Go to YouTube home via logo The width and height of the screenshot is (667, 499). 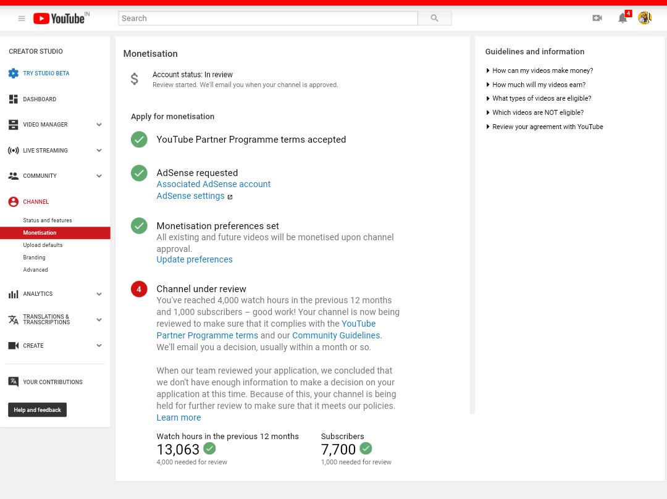tap(59, 19)
